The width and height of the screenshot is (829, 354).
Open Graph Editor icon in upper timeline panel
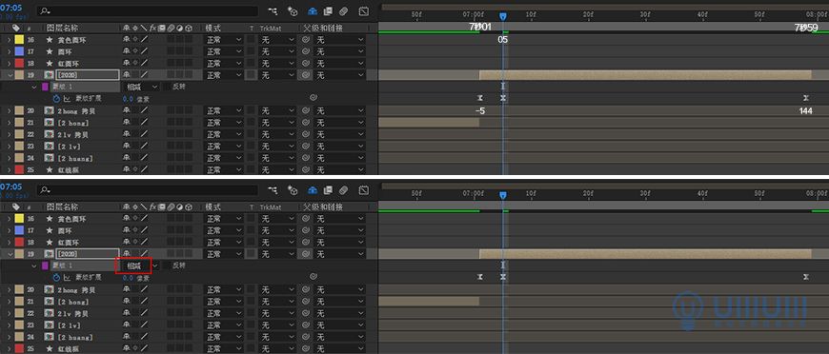364,11
